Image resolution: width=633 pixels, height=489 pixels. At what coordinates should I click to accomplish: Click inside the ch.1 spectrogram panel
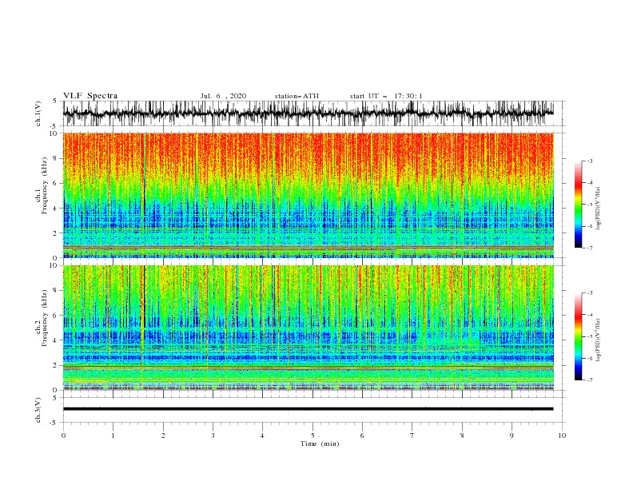tap(309, 195)
